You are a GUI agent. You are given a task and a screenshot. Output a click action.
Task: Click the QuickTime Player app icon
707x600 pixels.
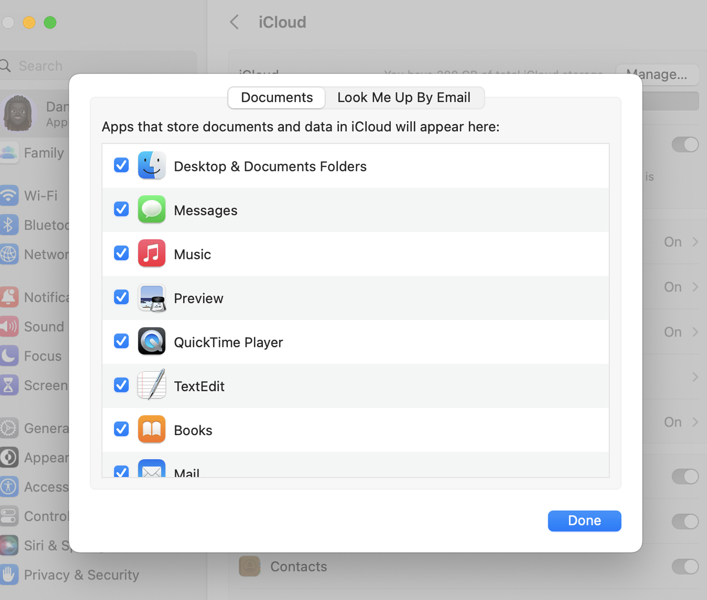click(x=152, y=341)
